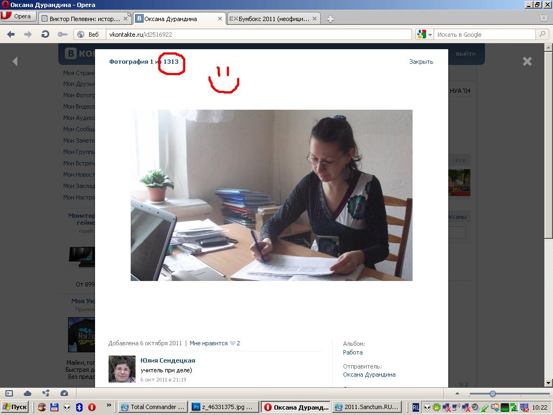Launch Opera from quick launch

click(x=92, y=407)
